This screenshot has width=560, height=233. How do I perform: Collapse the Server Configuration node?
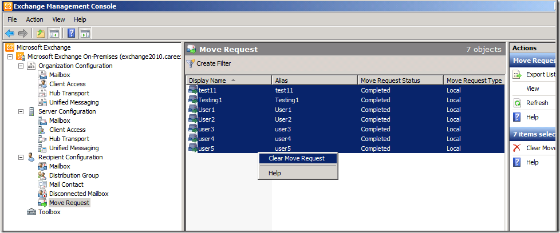(21, 111)
